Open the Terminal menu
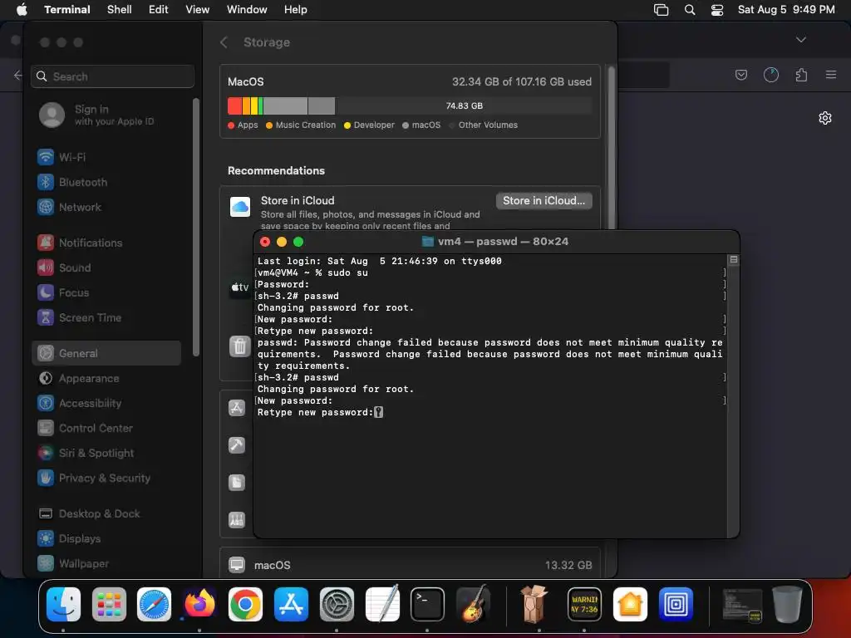Image resolution: width=851 pixels, height=638 pixels. click(x=67, y=9)
